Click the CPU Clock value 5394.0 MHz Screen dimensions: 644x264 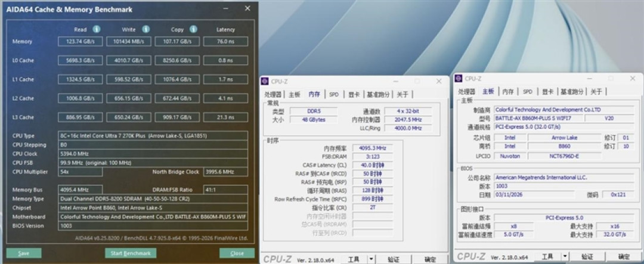pos(153,154)
